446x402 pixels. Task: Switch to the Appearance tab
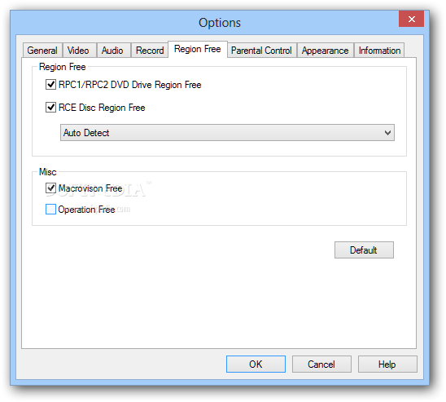point(325,51)
